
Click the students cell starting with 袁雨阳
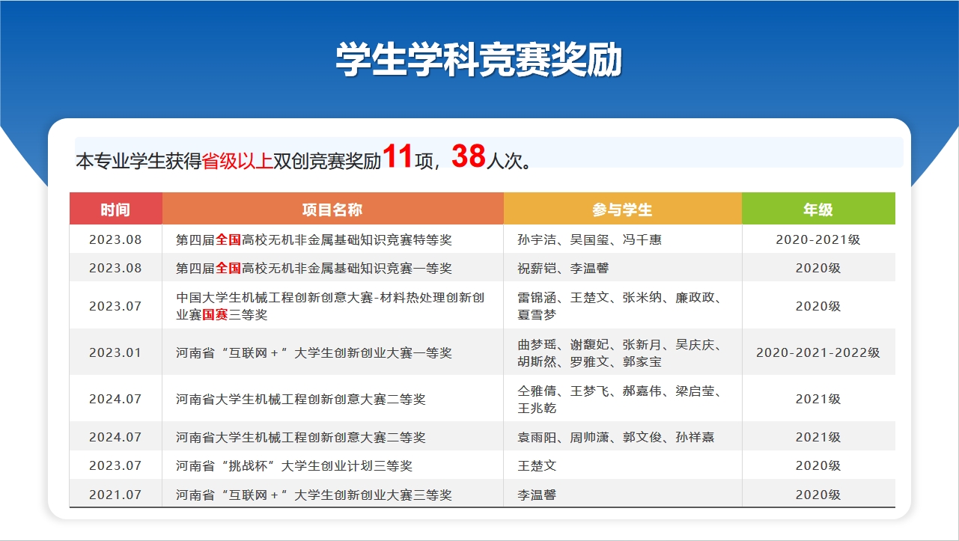pos(615,437)
